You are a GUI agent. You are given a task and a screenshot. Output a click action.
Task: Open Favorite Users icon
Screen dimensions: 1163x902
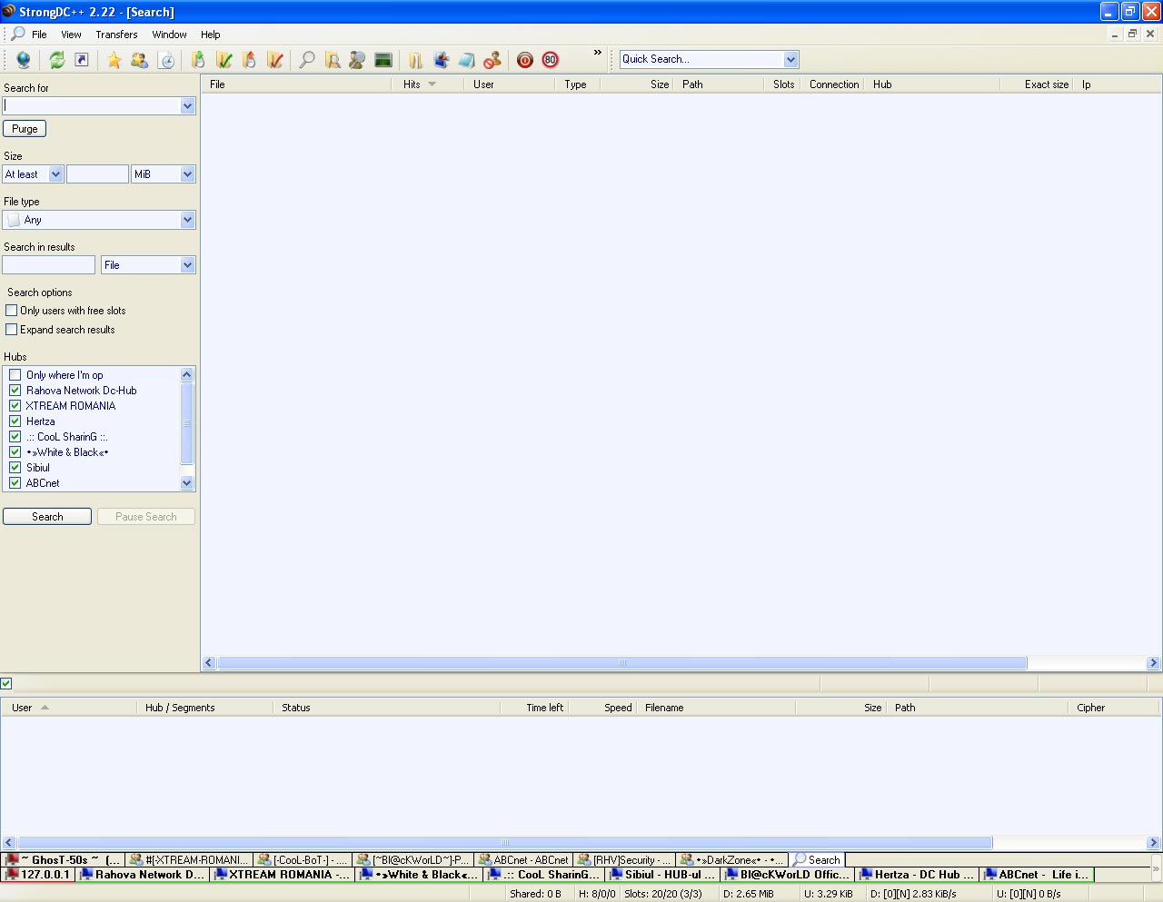coord(139,60)
